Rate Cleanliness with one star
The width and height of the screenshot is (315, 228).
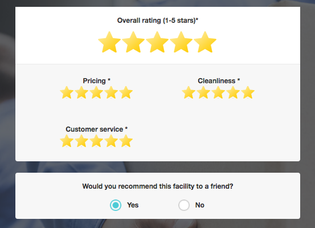(189, 92)
